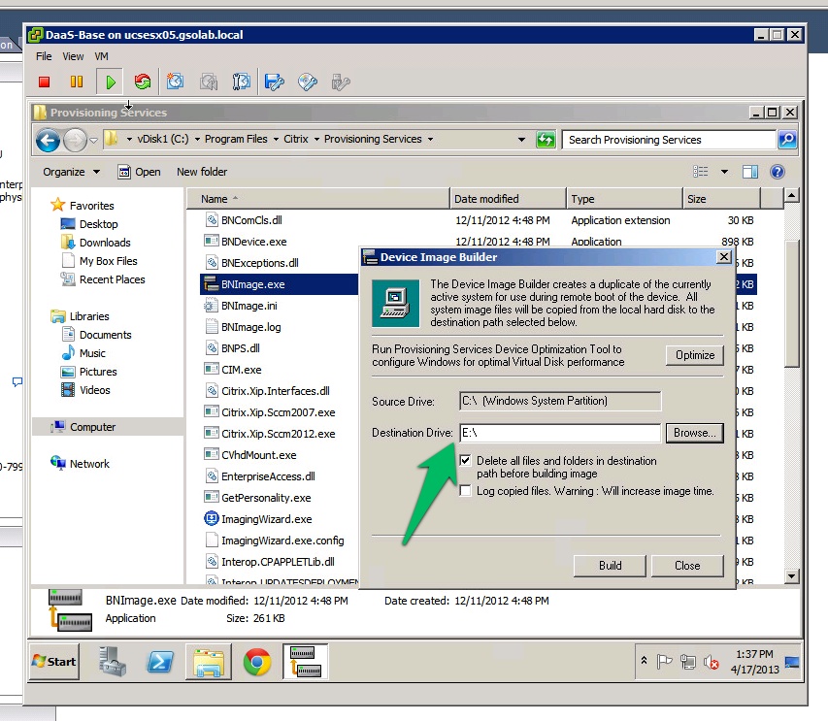Click the file list scroll down arrow
Image resolution: width=828 pixels, height=721 pixels.
[x=791, y=575]
